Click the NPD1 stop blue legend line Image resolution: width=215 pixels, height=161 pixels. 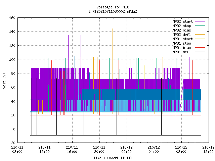[200, 43]
